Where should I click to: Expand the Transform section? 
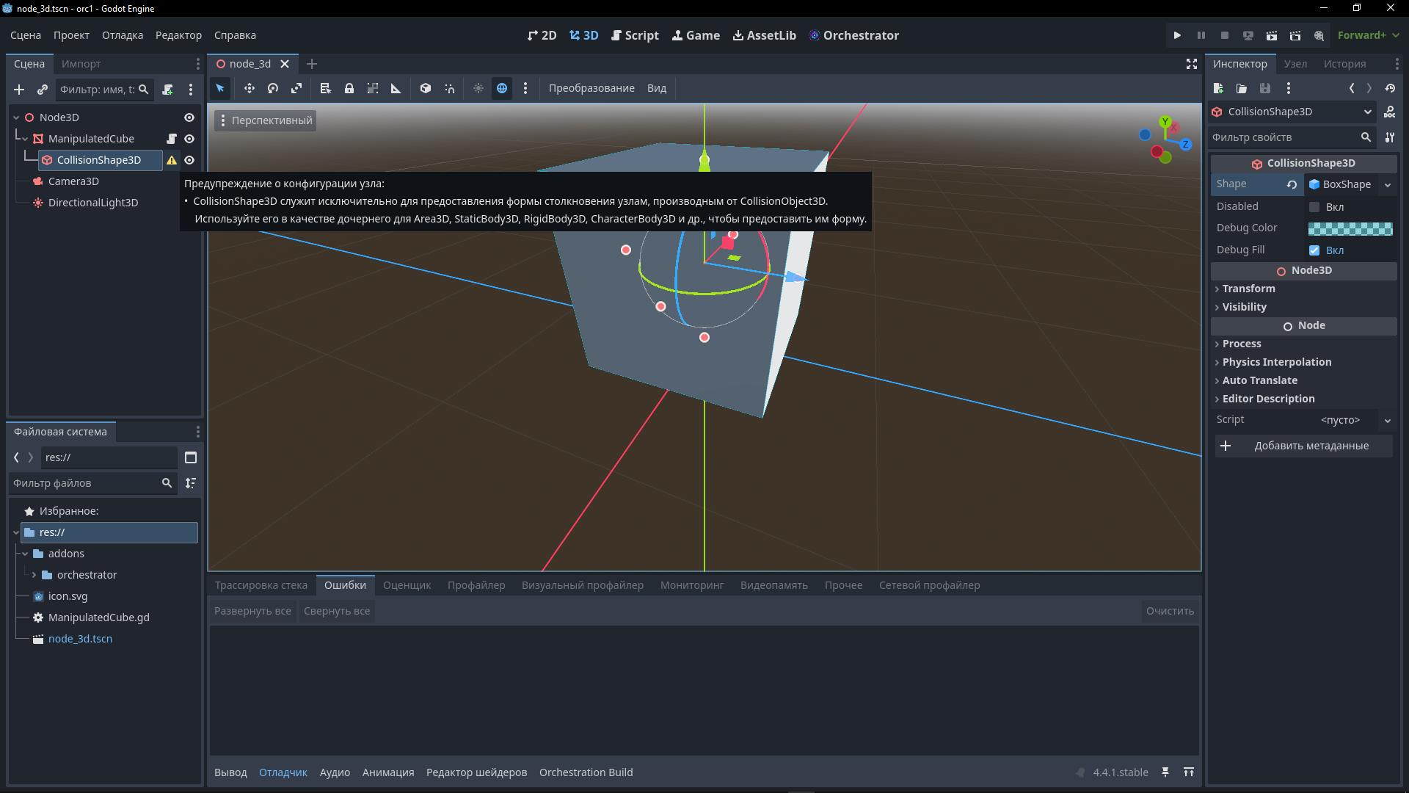1248,289
